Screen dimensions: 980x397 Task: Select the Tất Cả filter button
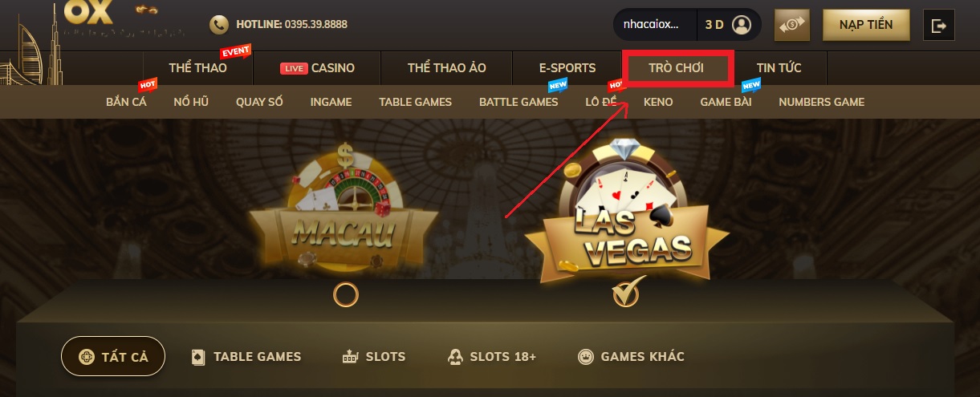113,357
